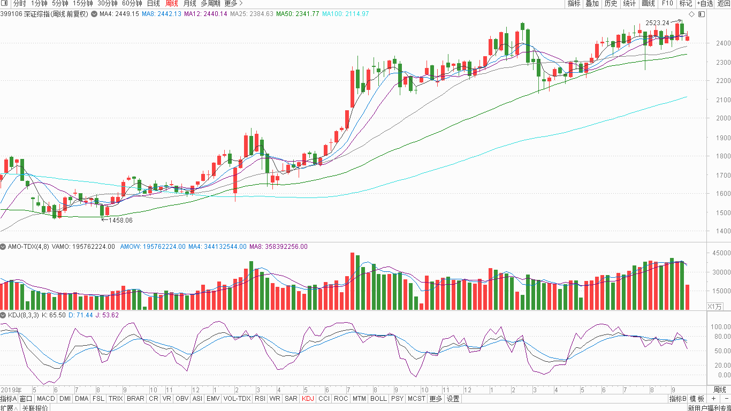This screenshot has height=411, width=731.
Task: Open the 窗口 tab
Action: pos(26,399)
